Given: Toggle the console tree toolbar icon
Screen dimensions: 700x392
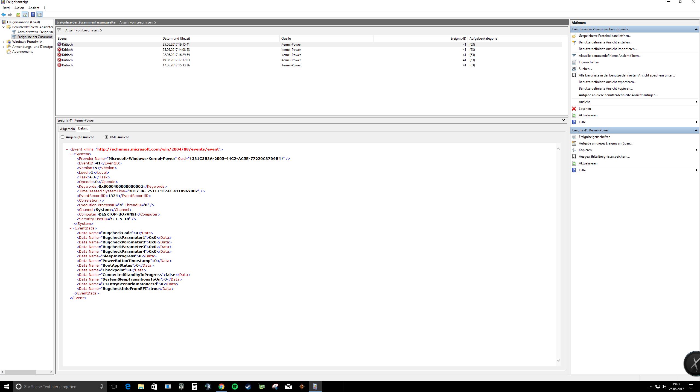Looking at the screenshot, I should point(25,15).
